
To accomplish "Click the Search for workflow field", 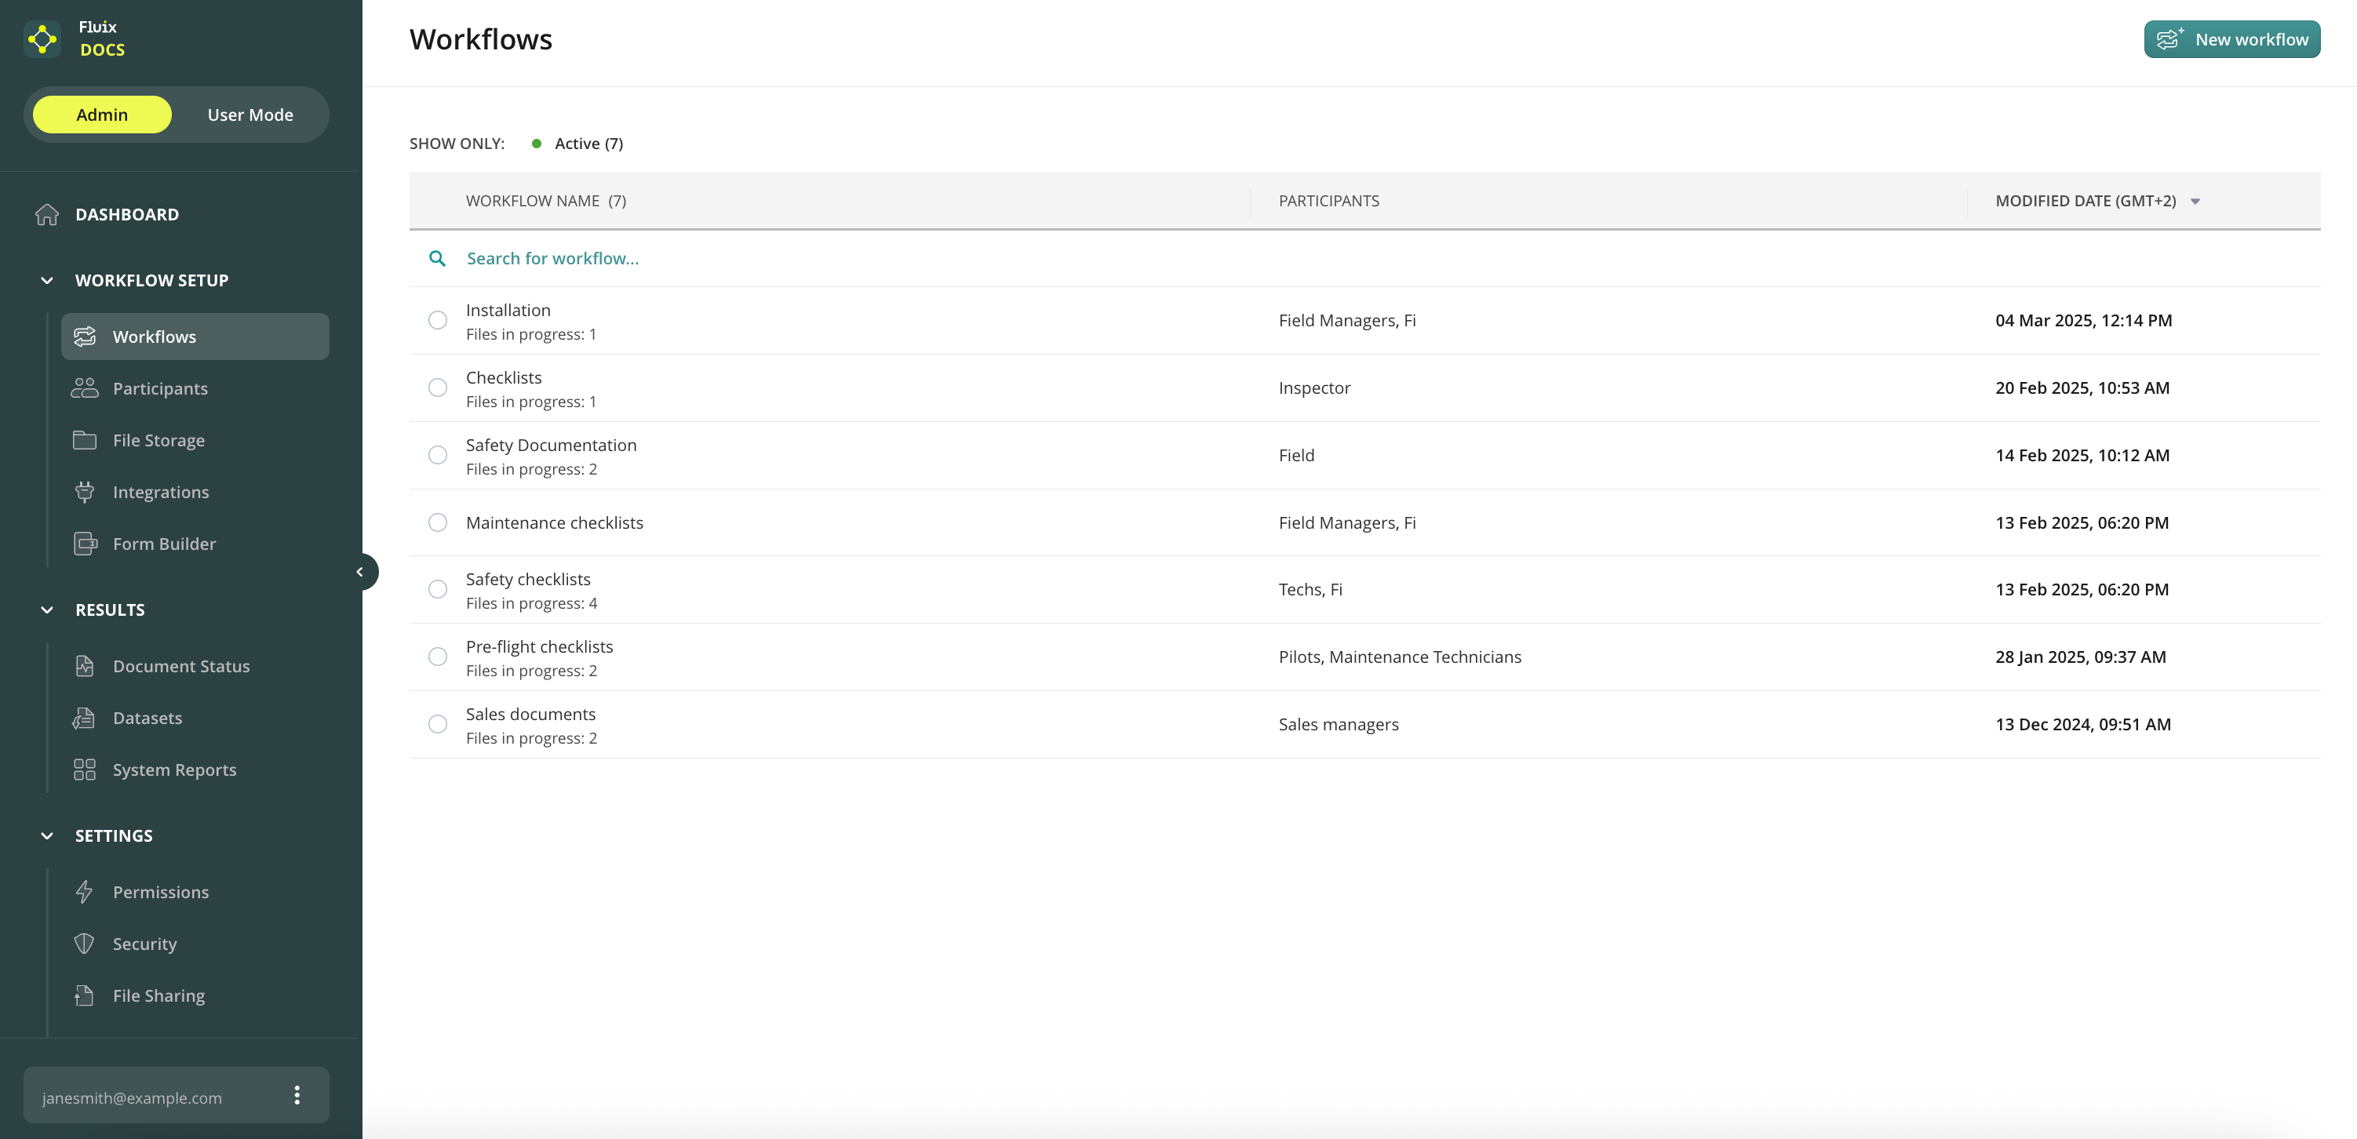I will point(552,259).
